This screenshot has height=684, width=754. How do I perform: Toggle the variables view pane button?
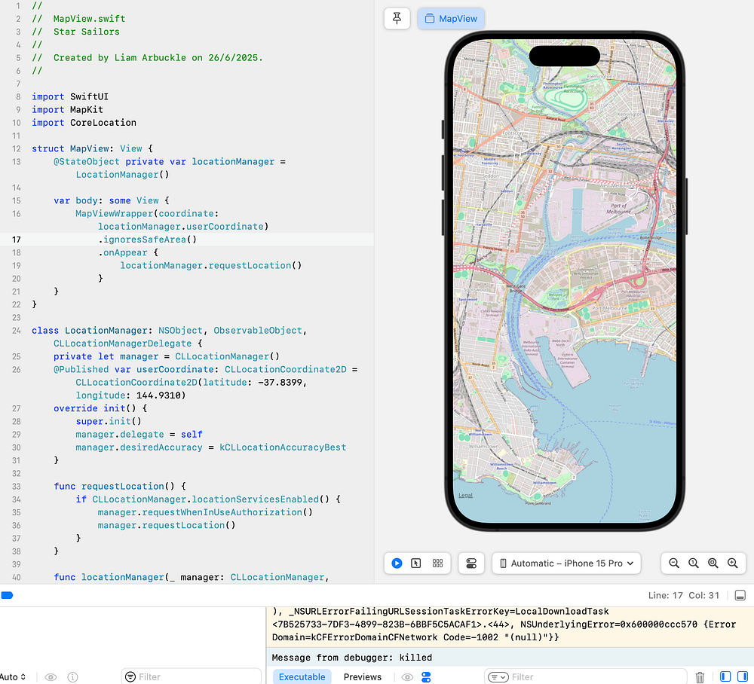point(725,677)
